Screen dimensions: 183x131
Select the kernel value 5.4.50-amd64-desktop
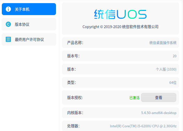tap(159, 113)
